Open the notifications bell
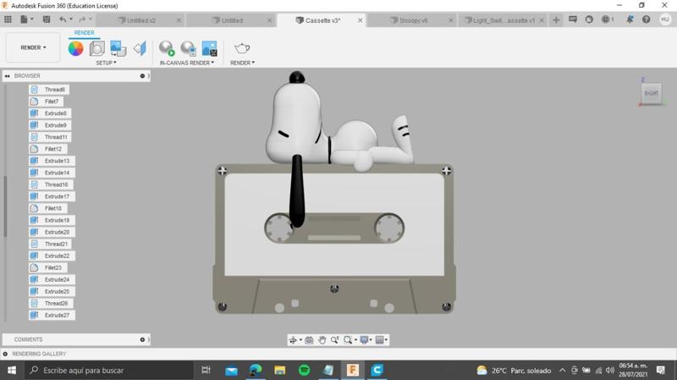 630,19
